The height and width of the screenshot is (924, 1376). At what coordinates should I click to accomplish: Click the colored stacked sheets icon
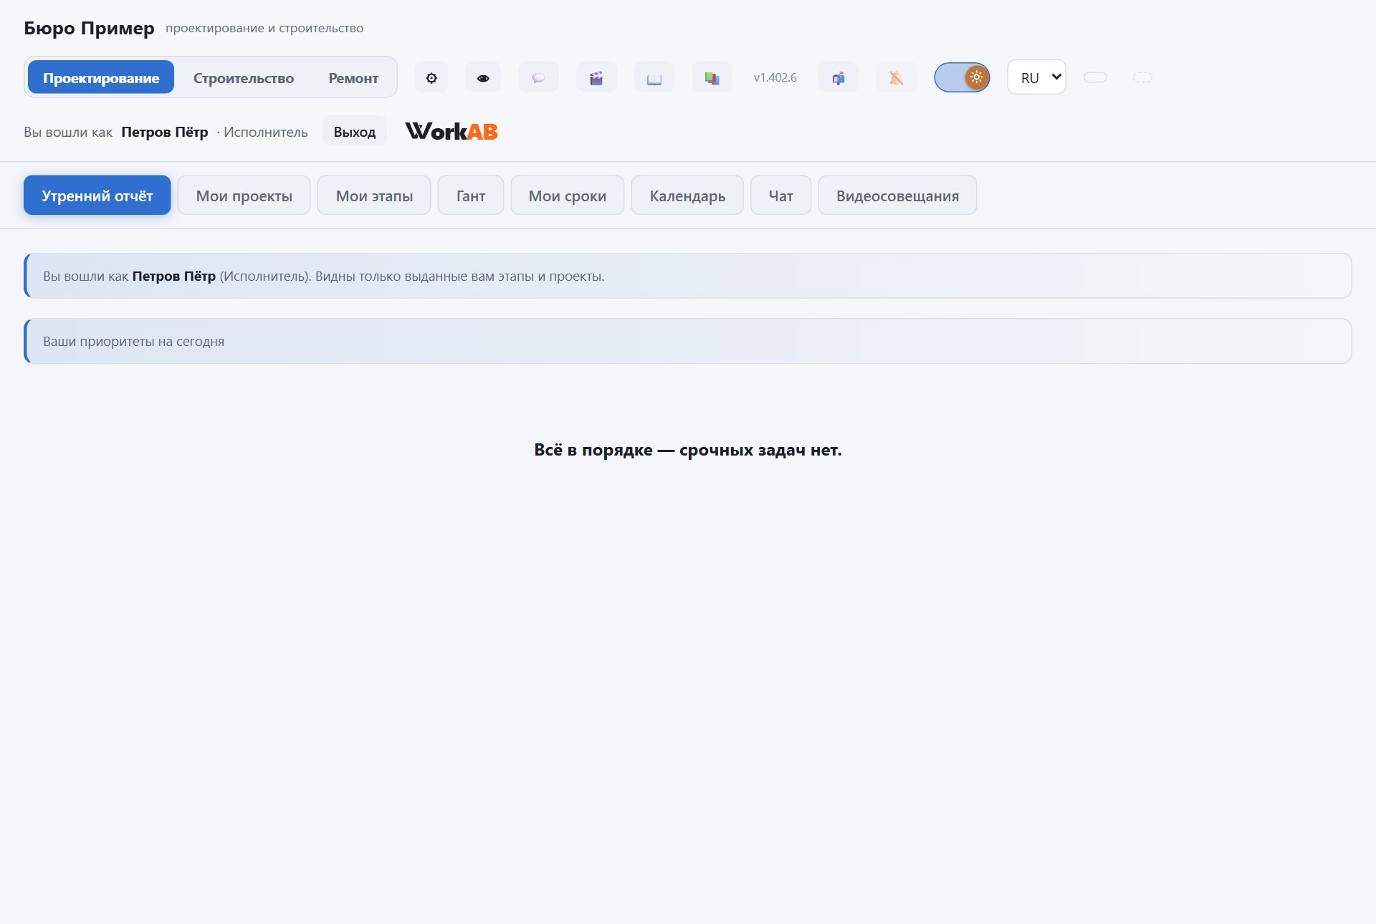click(x=712, y=77)
